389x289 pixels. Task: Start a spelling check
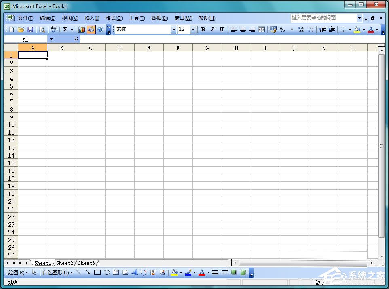53,29
